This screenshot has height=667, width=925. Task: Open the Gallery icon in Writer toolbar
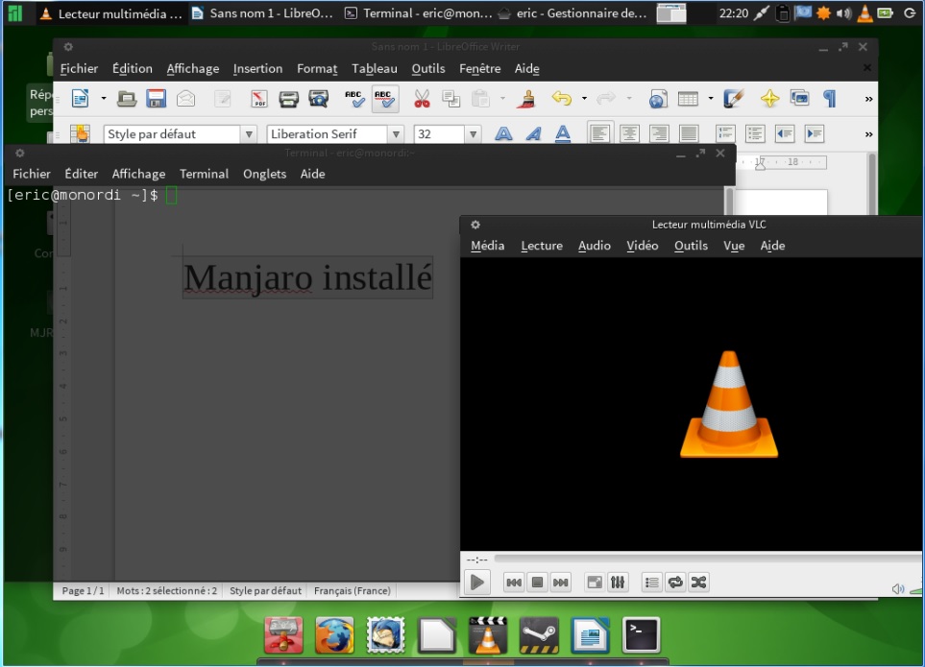click(800, 99)
